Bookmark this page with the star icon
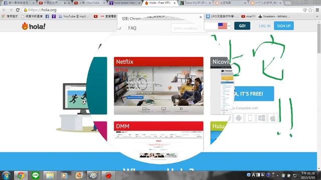Screen dimensions: 321x180 coord(310,10)
